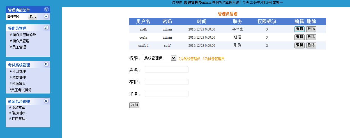This screenshot has width=350, height=138.
Task: Click the 添加 button
Action: coord(134,105)
